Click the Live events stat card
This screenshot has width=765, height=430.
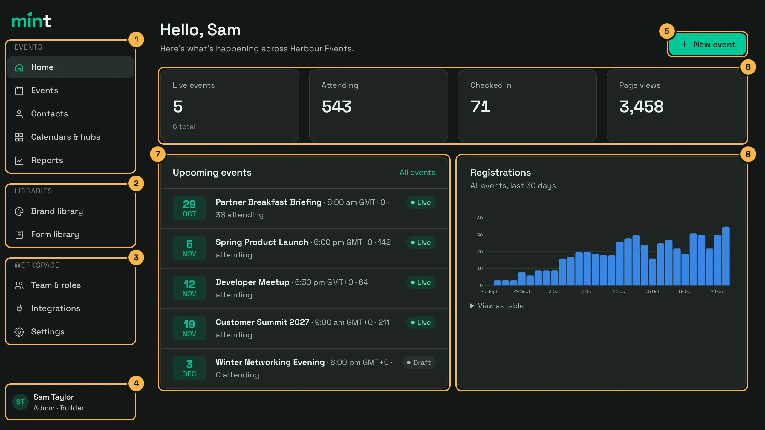(x=230, y=106)
